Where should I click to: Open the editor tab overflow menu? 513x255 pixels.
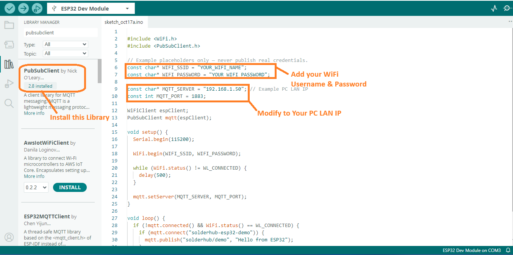[510, 22]
